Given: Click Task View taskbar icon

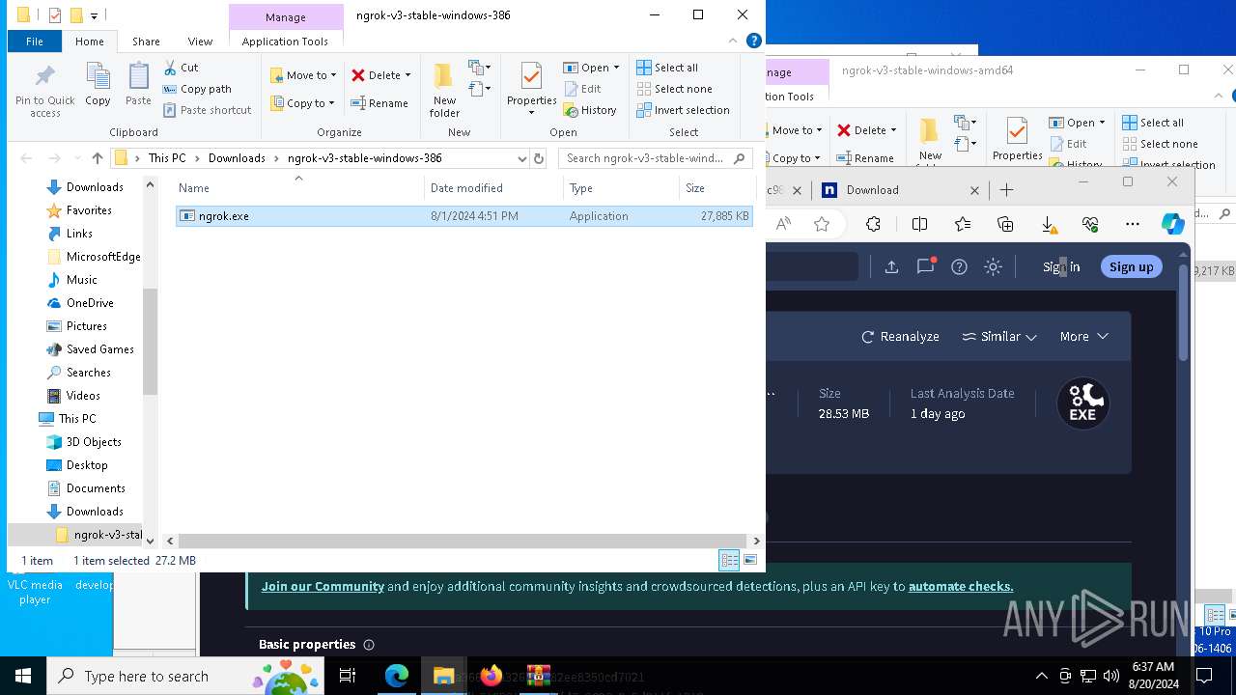Looking at the screenshot, I should click(x=348, y=676).
